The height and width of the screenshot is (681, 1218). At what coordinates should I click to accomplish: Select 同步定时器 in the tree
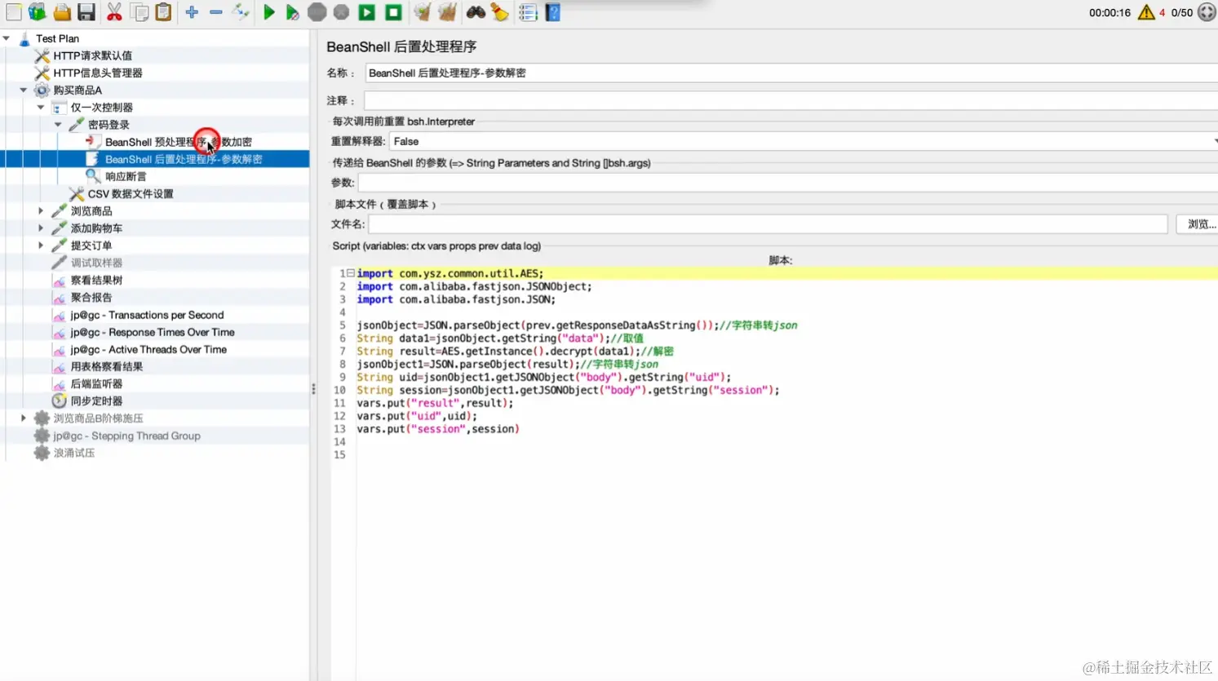(x=96, y=401)
